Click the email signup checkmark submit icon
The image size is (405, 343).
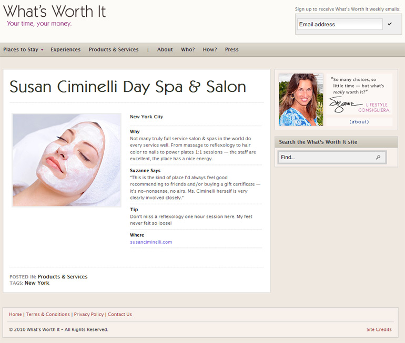pyautogui.click(x=390, y=24)
